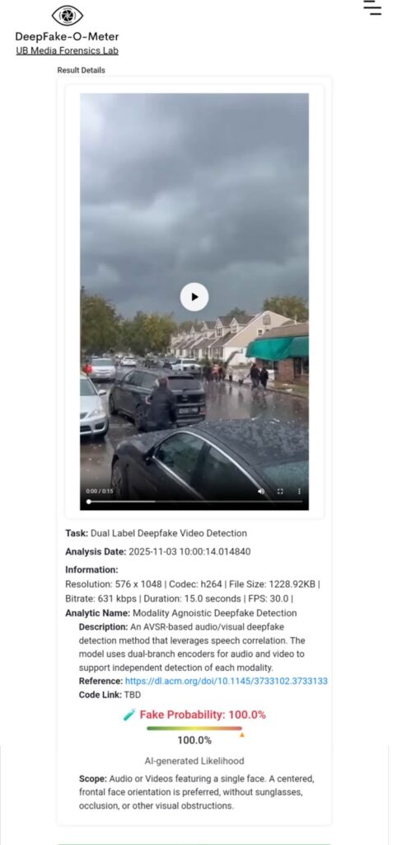Play the uploaded video with center play button
This screenshot has height=845, width=402.
194,297
